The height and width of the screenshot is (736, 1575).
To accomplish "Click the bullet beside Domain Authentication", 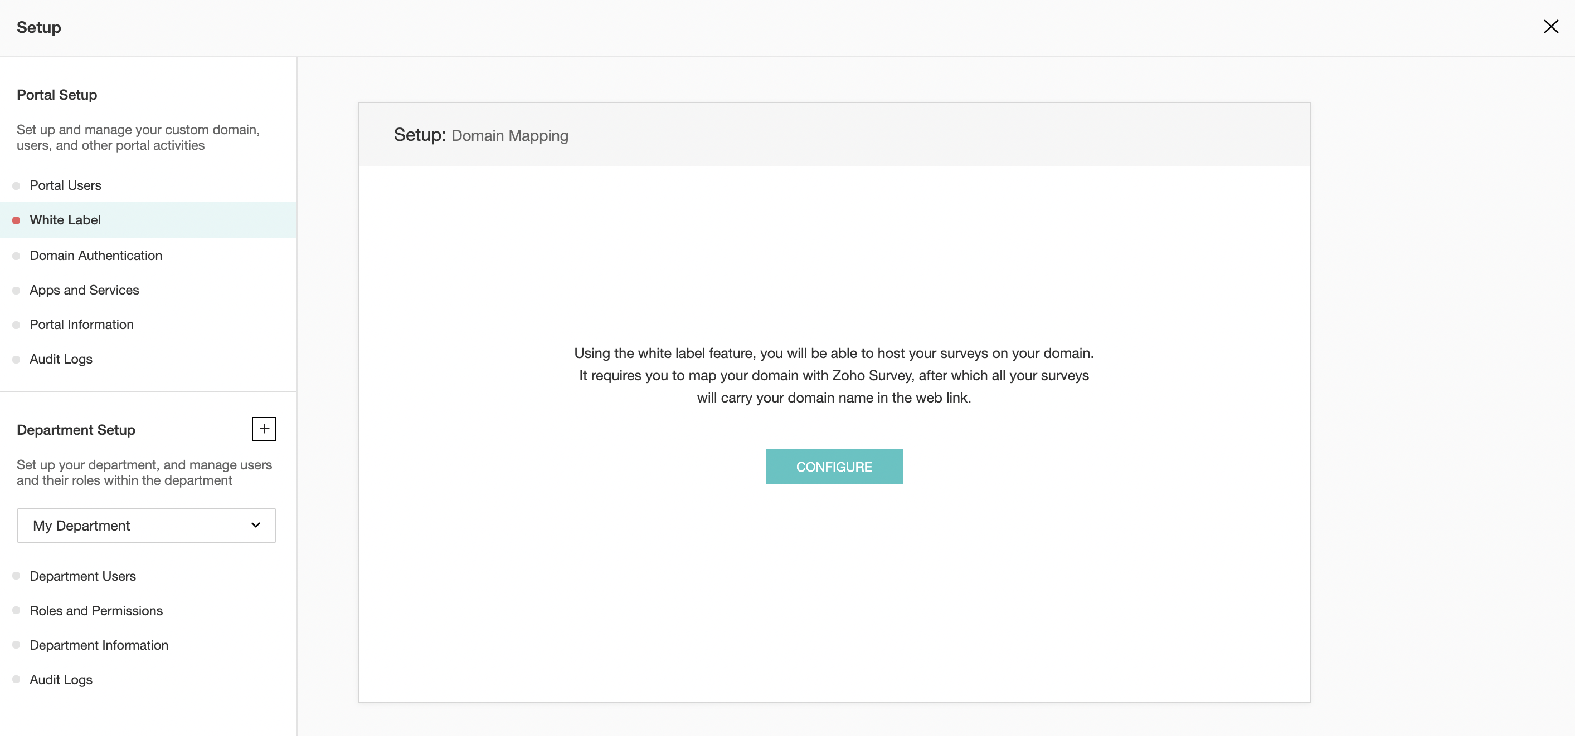I will click(x=17, y=256).
